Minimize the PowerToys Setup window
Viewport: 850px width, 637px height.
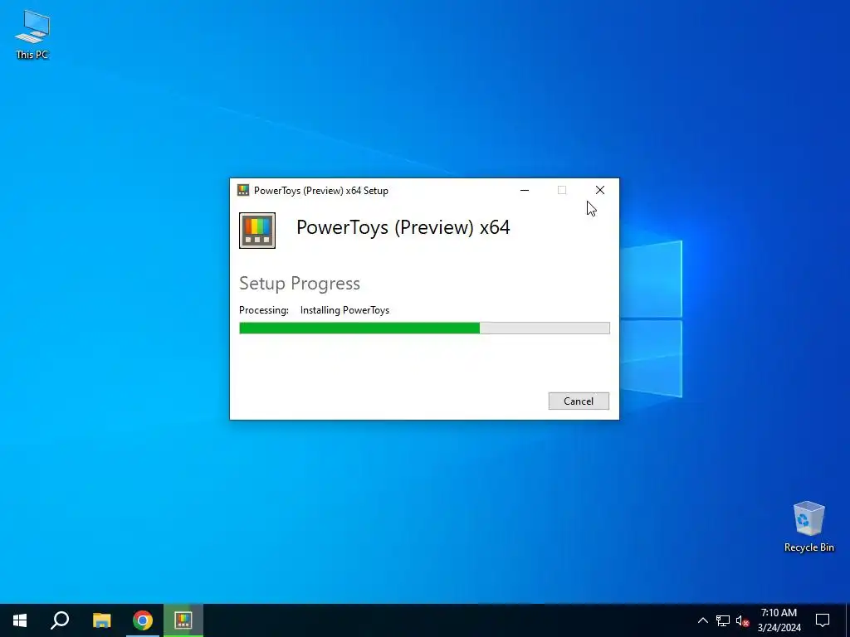point(525,190)
